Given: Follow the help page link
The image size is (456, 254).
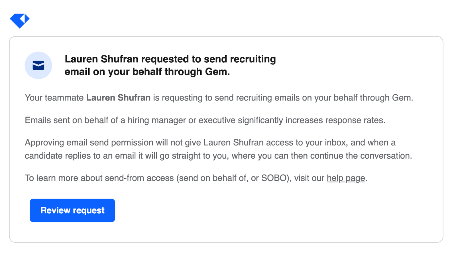Looking at the screenshot, I should pyautogui.click(x=346, y=178).
